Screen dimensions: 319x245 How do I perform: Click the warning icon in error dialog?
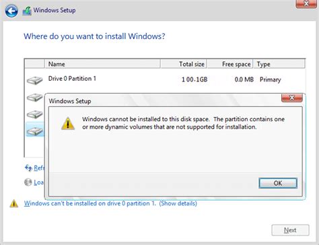point(68,123)
